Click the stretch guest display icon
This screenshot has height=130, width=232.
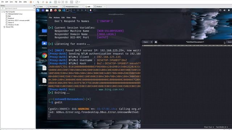77,2
